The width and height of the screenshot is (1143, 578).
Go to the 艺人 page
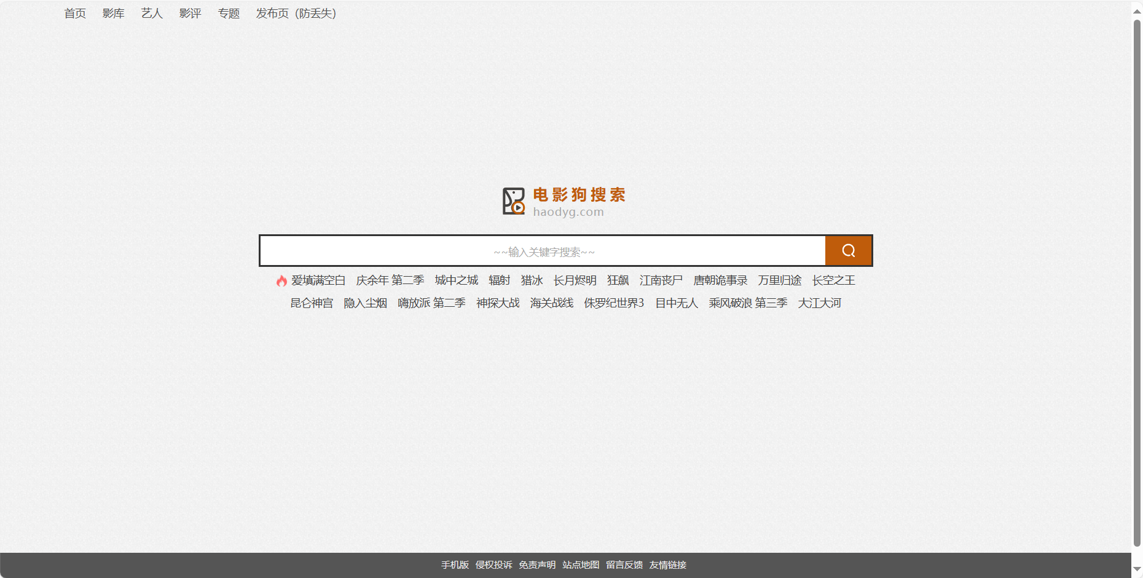(152, 14)
